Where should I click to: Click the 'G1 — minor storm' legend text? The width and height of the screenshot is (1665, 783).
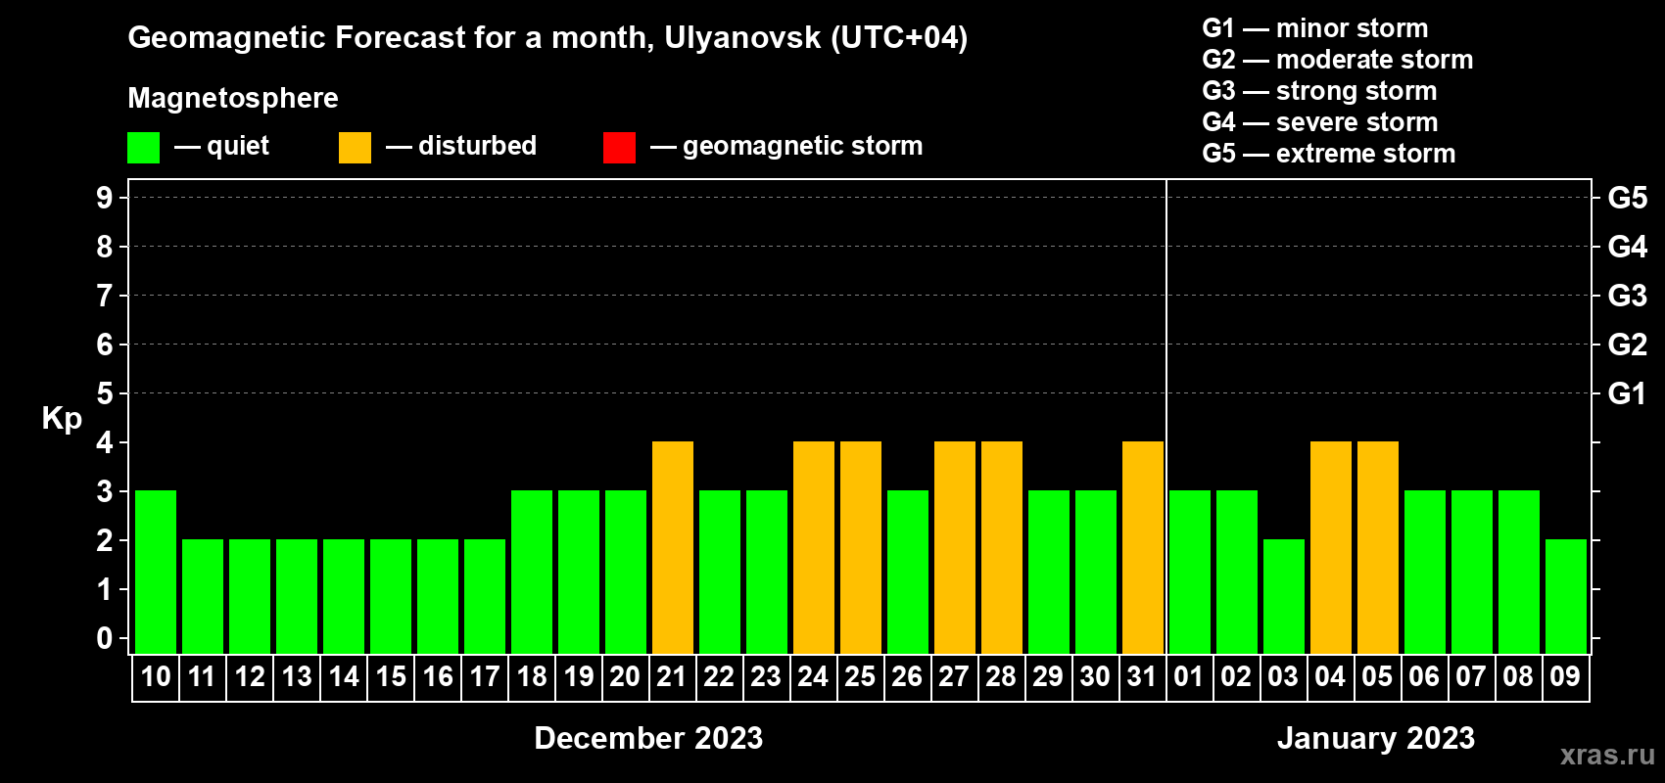point(1315,28)
